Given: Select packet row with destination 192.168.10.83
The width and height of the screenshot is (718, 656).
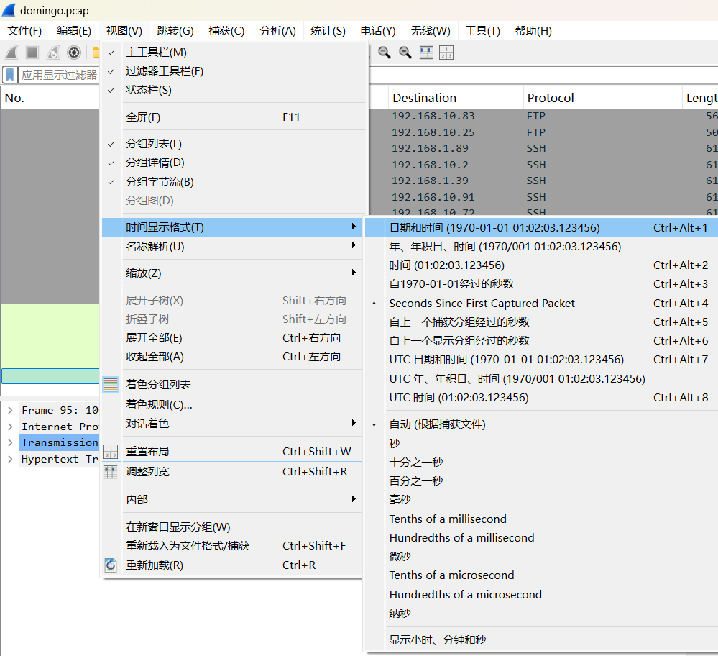Looking at the screenshot, I should click(543, 116).
